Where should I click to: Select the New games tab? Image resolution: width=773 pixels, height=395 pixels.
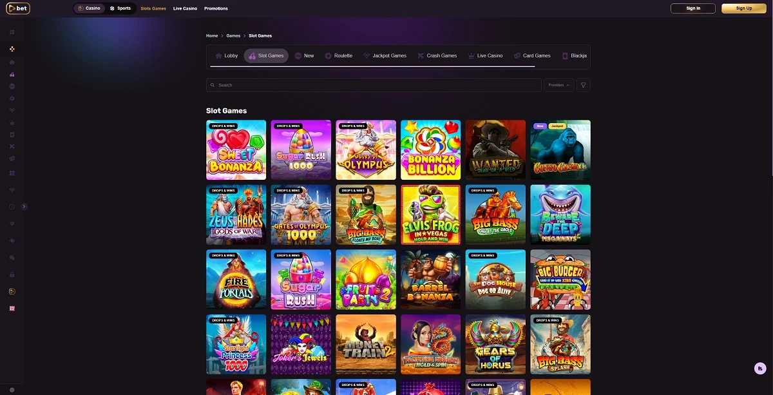click(x=304, y=56)
